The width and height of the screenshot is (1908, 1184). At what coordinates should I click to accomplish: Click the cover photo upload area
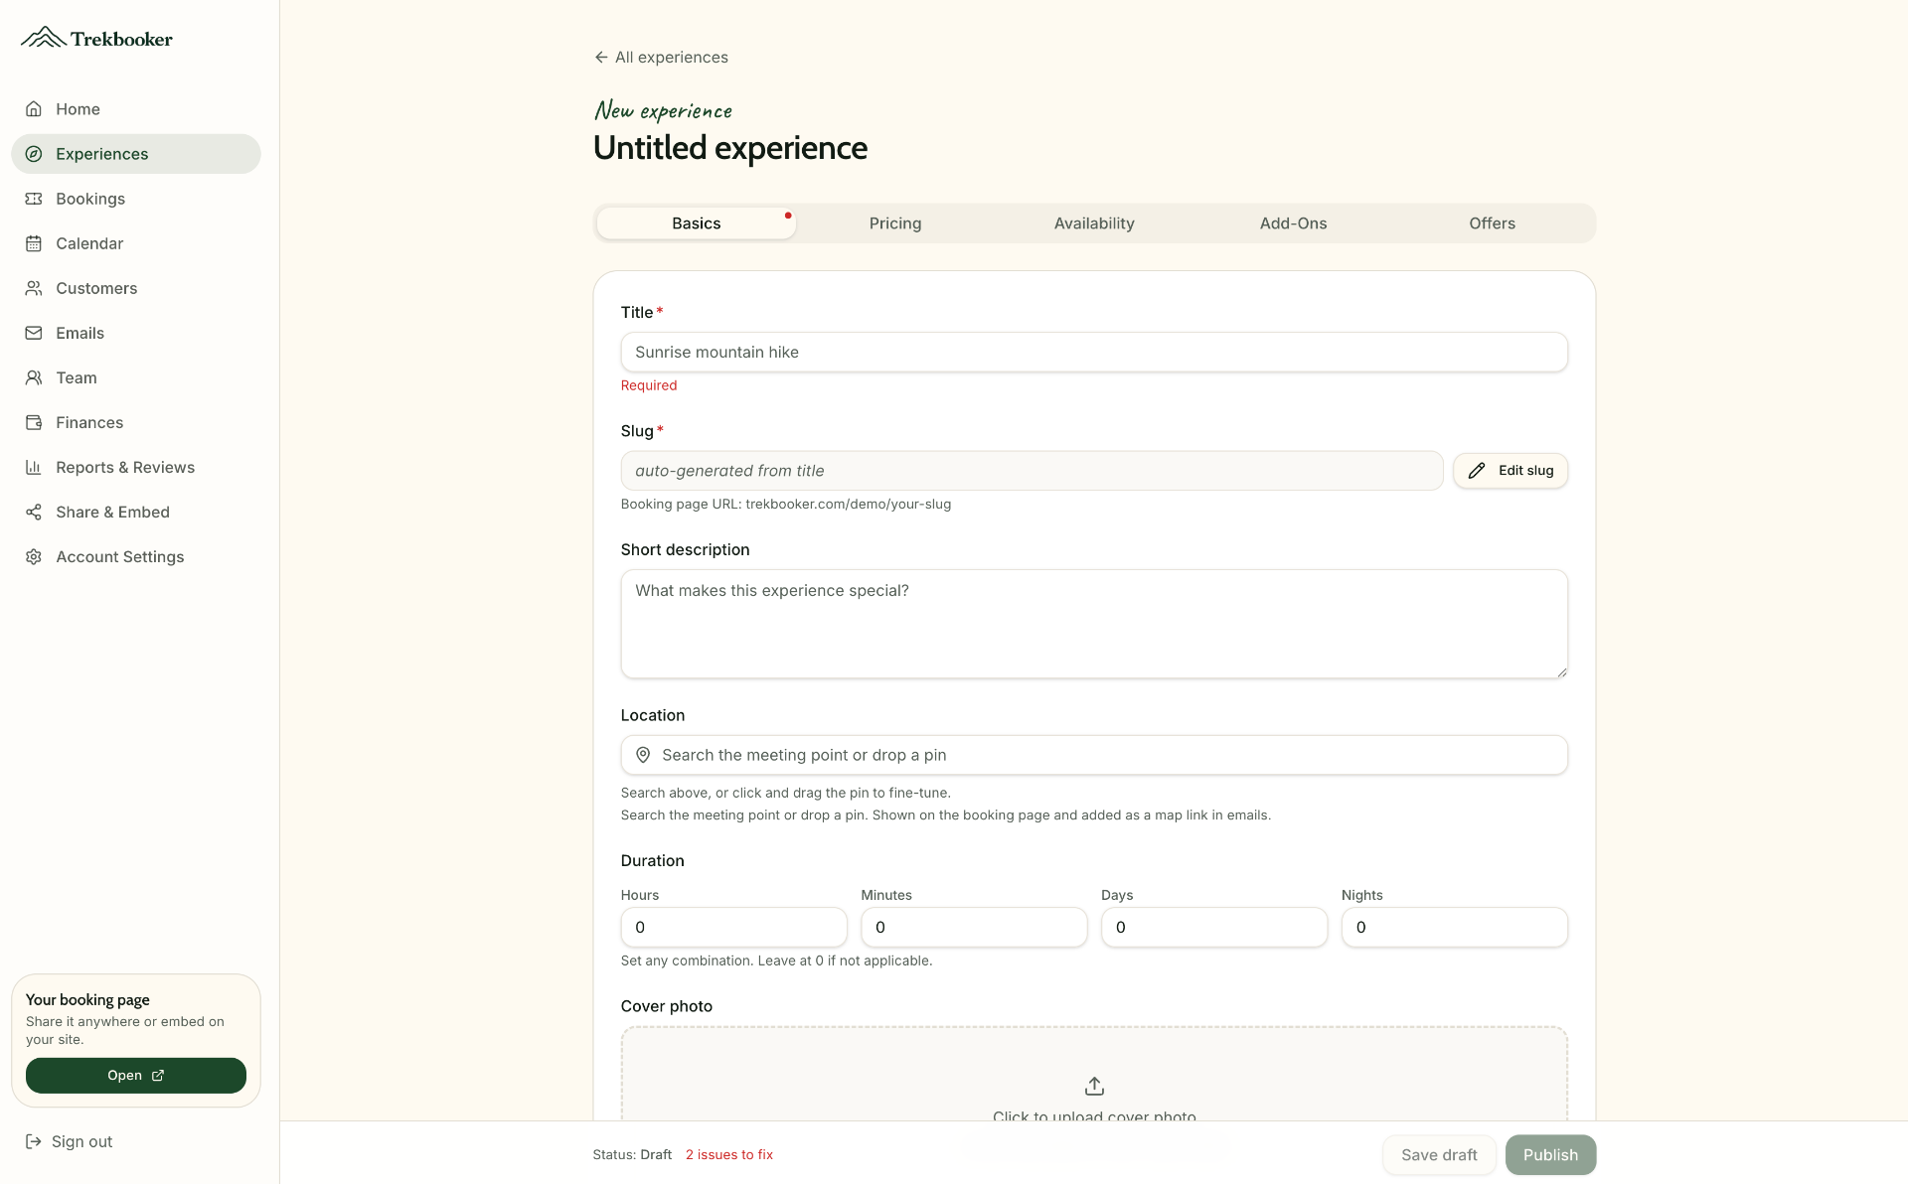(1094, 1075)
